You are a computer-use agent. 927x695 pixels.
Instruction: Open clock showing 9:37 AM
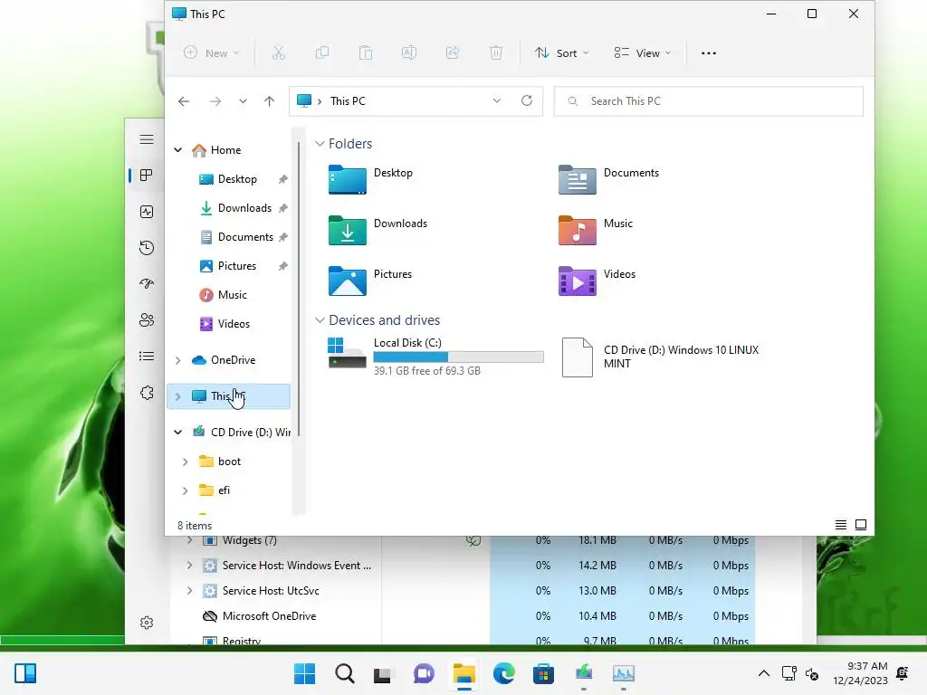(861, 673)
